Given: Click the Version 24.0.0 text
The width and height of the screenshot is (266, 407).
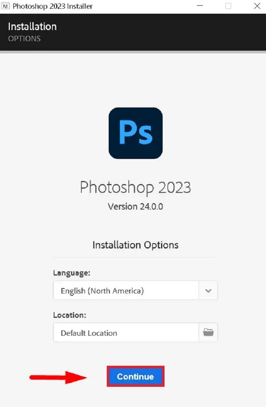Looking at the screenshot, I should [x=135, y=207].
